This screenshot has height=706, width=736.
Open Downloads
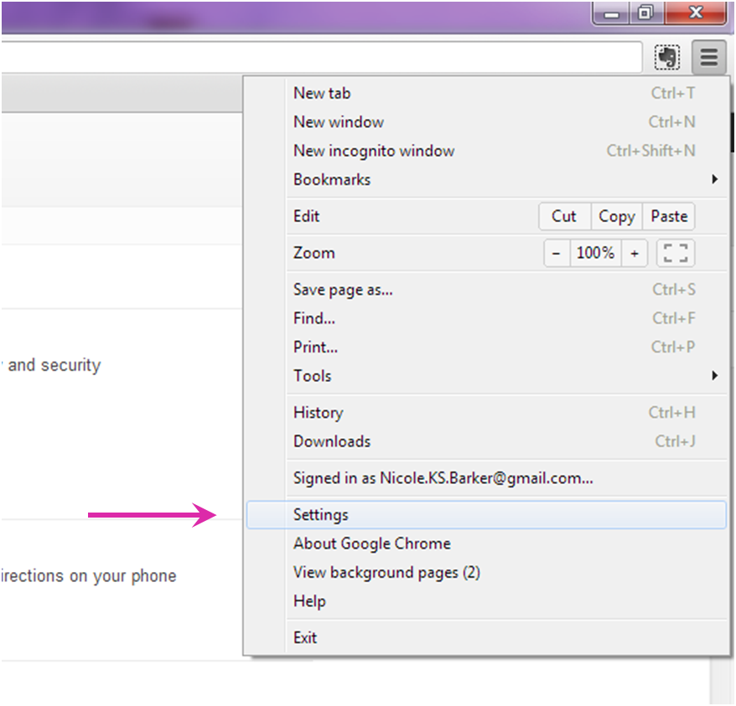point(329,441)
